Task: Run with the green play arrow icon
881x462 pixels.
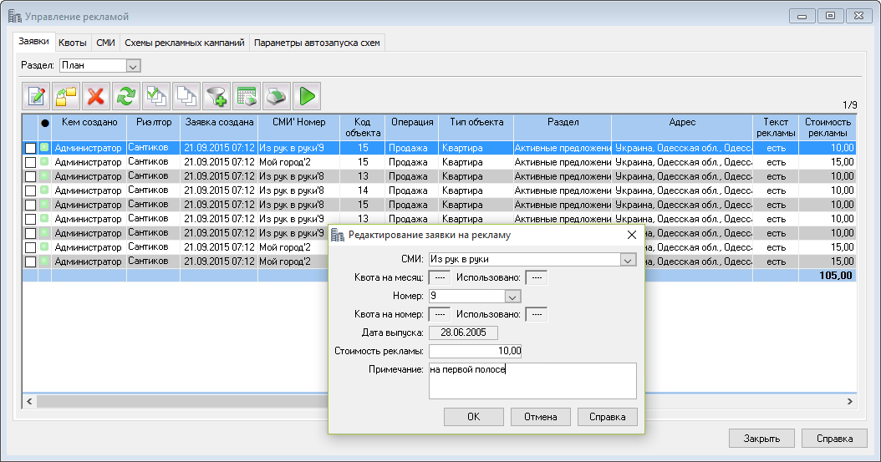Action: coord(307,96)
